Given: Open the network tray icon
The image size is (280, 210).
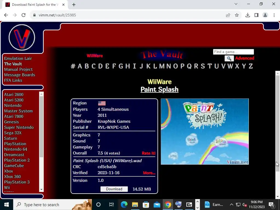Looking at the screenshot, I should tap(238, 205).
